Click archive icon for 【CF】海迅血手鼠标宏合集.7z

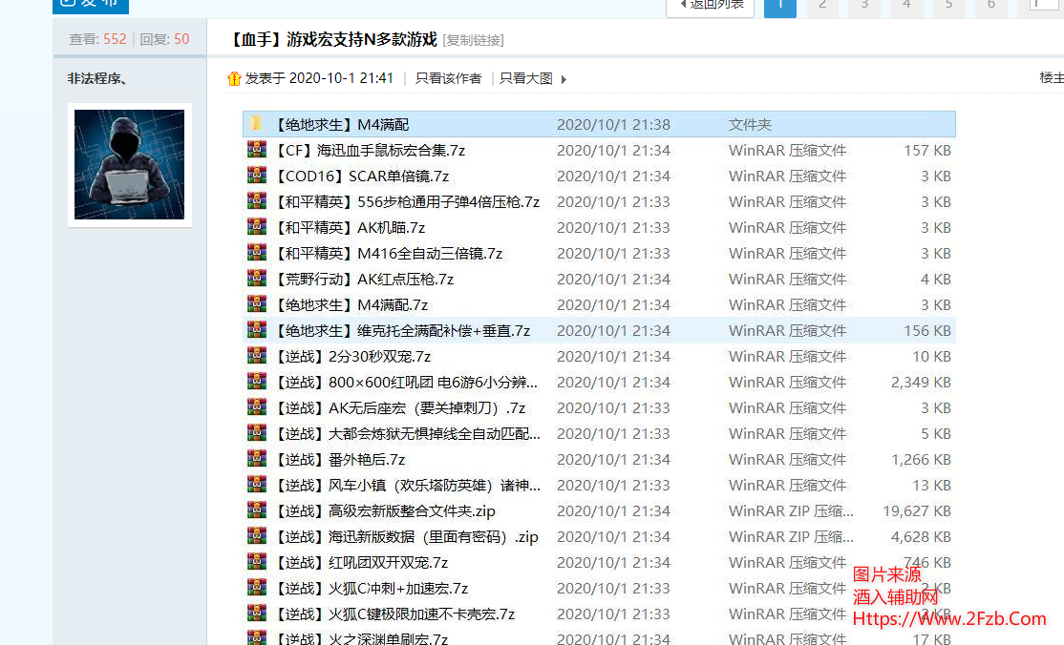(x=257, y=149)
